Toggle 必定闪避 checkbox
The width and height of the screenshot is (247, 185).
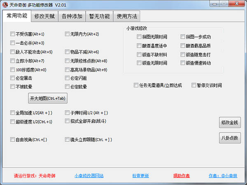tap(67, 78)
